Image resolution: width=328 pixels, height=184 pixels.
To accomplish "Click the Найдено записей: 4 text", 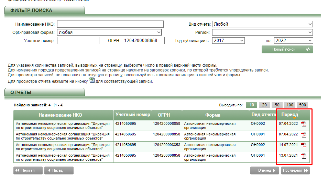I will [32, 105].
